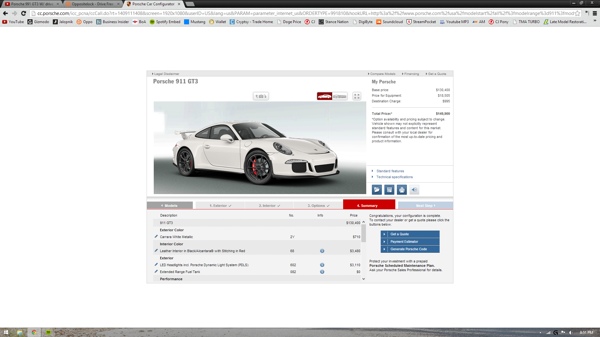Open Cryptsy - Trade Home bookmark
600x337 pixels.
point(251,22)
